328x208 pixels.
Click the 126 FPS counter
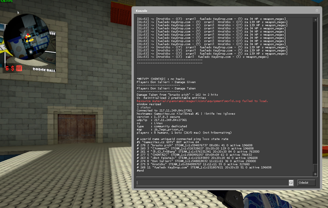tap(7, 1)
